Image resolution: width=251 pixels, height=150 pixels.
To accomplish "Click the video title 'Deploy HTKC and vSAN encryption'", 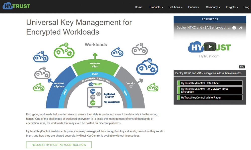I will click(x=203, y=28).
